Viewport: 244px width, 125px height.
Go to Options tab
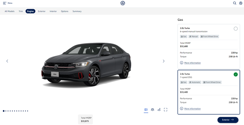[65, 11]
